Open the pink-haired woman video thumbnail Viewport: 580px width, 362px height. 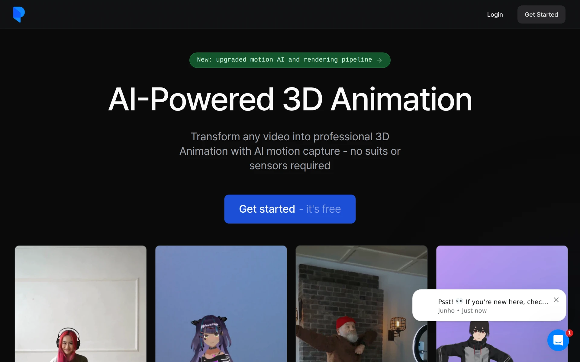81,304
